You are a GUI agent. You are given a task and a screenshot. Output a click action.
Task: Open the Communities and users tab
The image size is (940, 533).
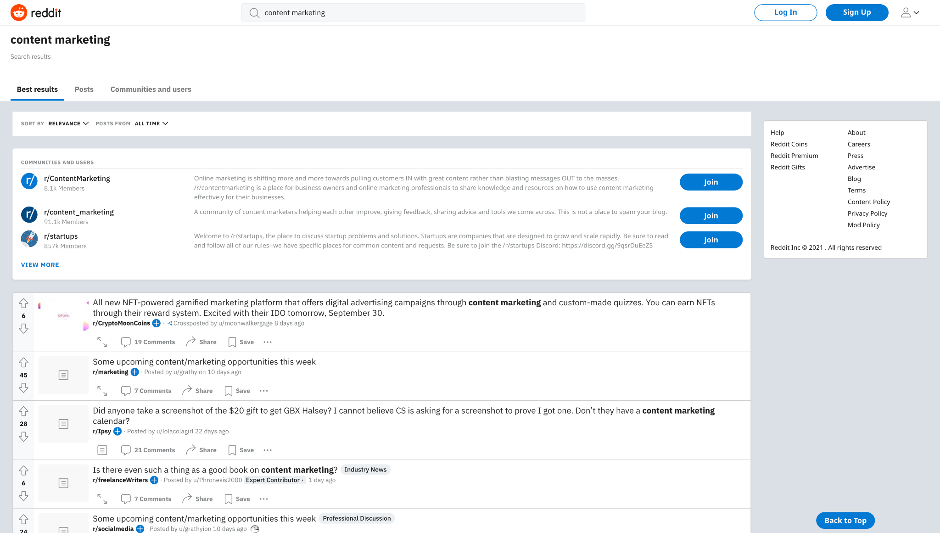tap(151, 90)
